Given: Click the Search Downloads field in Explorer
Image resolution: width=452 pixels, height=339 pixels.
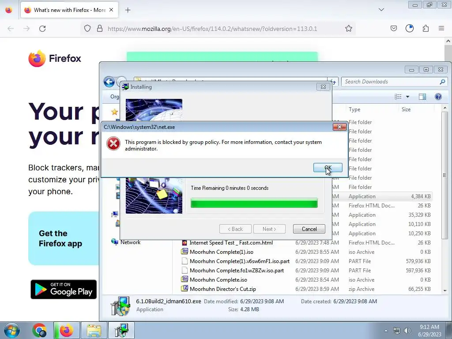Looking at the screenshot, I should click(394, 82).
